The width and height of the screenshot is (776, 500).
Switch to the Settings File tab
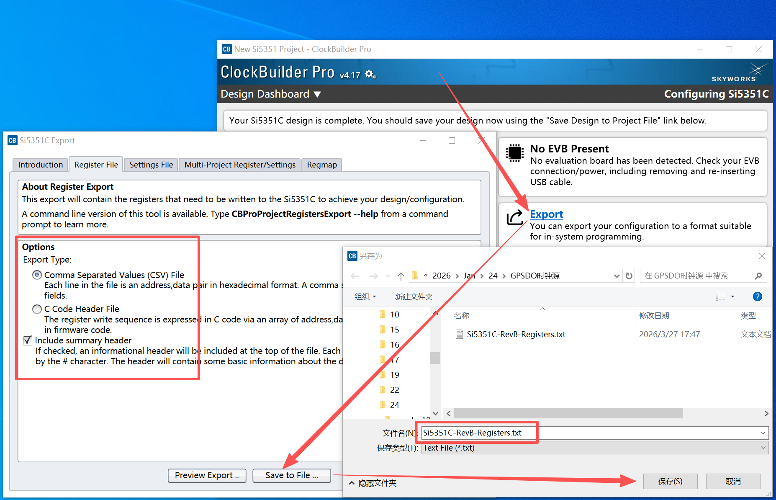pyautogui.click(x=151, y=165)
